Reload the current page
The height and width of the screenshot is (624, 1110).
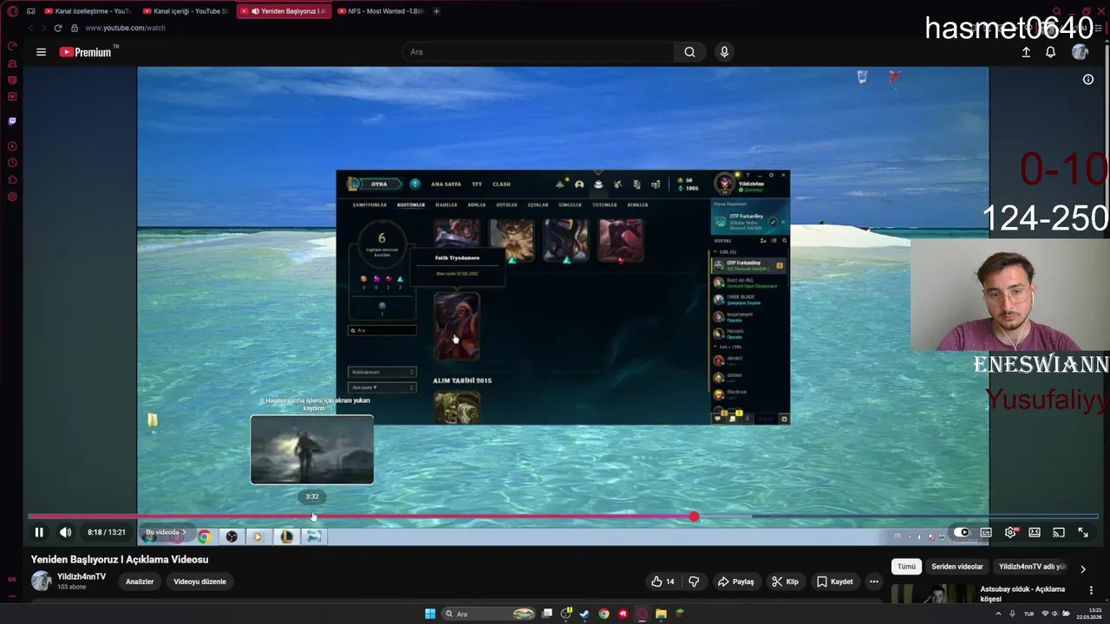(58, 28)
